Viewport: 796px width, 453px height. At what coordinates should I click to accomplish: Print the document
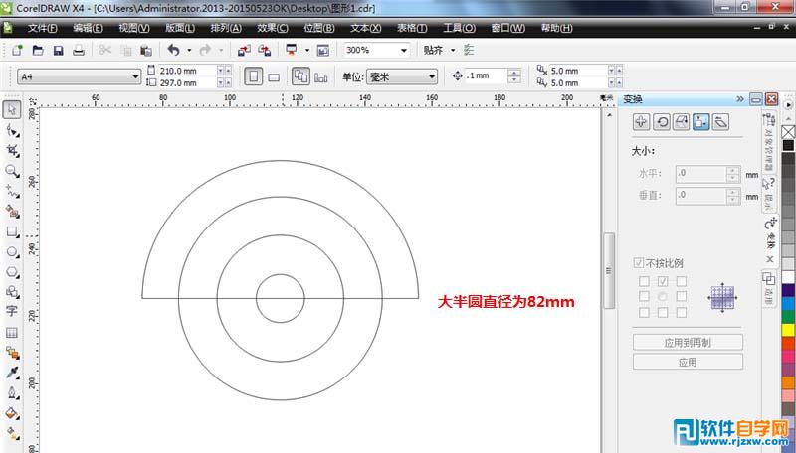tap(79, 50)
